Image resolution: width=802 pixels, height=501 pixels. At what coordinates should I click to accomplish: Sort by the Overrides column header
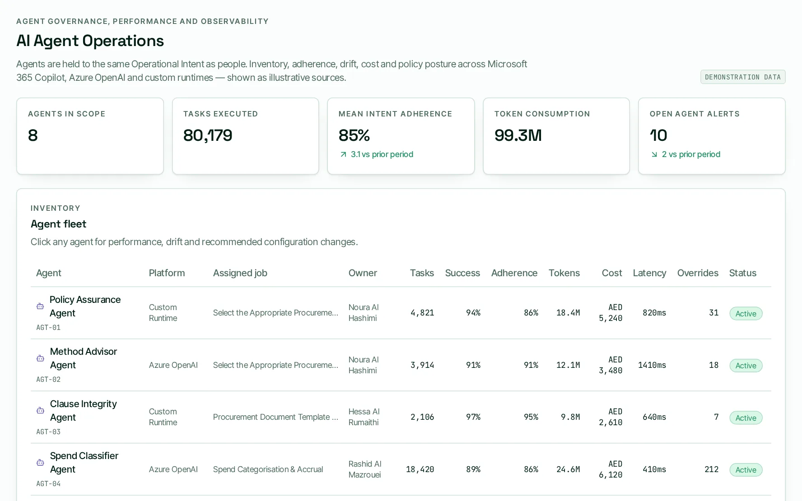click(698, 273)
